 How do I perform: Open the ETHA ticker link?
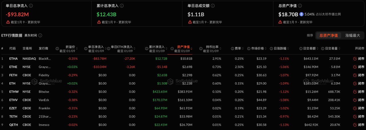pos(13,59)
